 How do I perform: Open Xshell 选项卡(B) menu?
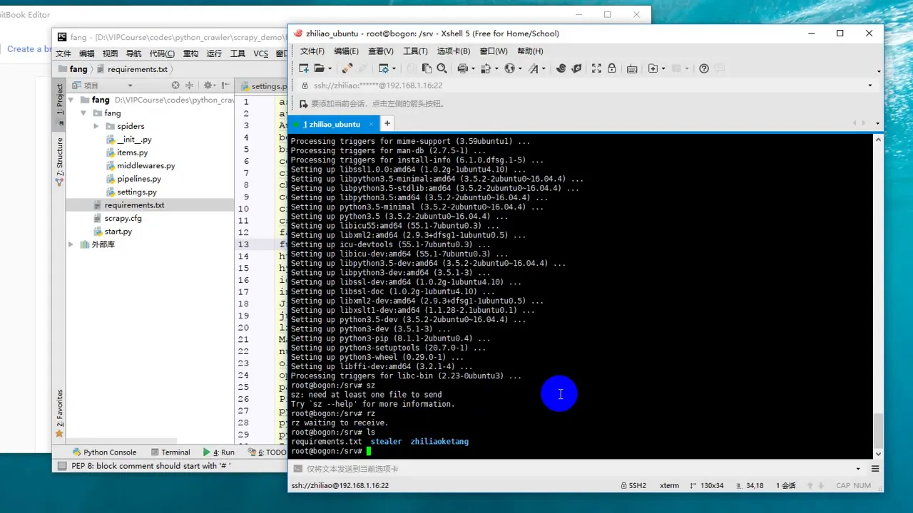click(x=454, y=51)
